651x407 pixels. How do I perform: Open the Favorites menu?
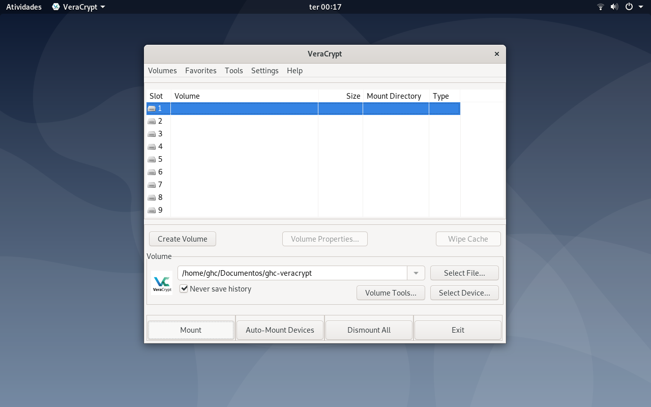coord(201,71)
